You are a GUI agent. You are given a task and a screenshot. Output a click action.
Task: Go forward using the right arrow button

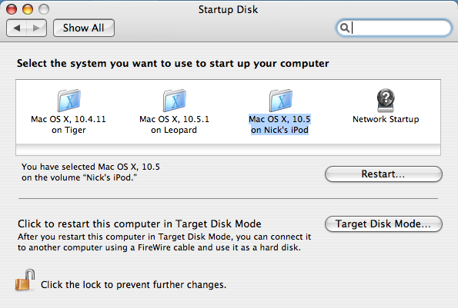point(36,28)
